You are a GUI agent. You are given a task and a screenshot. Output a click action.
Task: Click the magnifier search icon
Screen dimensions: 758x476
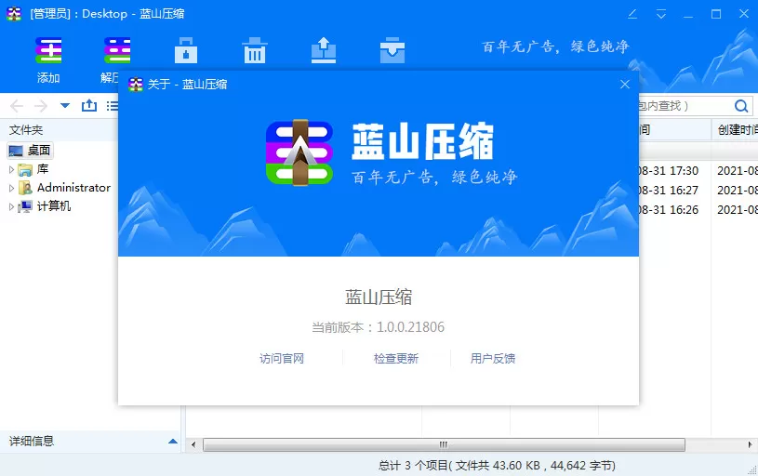(x=741, y=106)
